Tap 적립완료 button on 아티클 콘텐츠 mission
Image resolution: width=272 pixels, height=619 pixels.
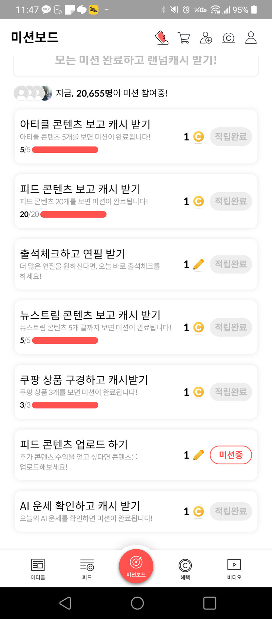(231, 137)
